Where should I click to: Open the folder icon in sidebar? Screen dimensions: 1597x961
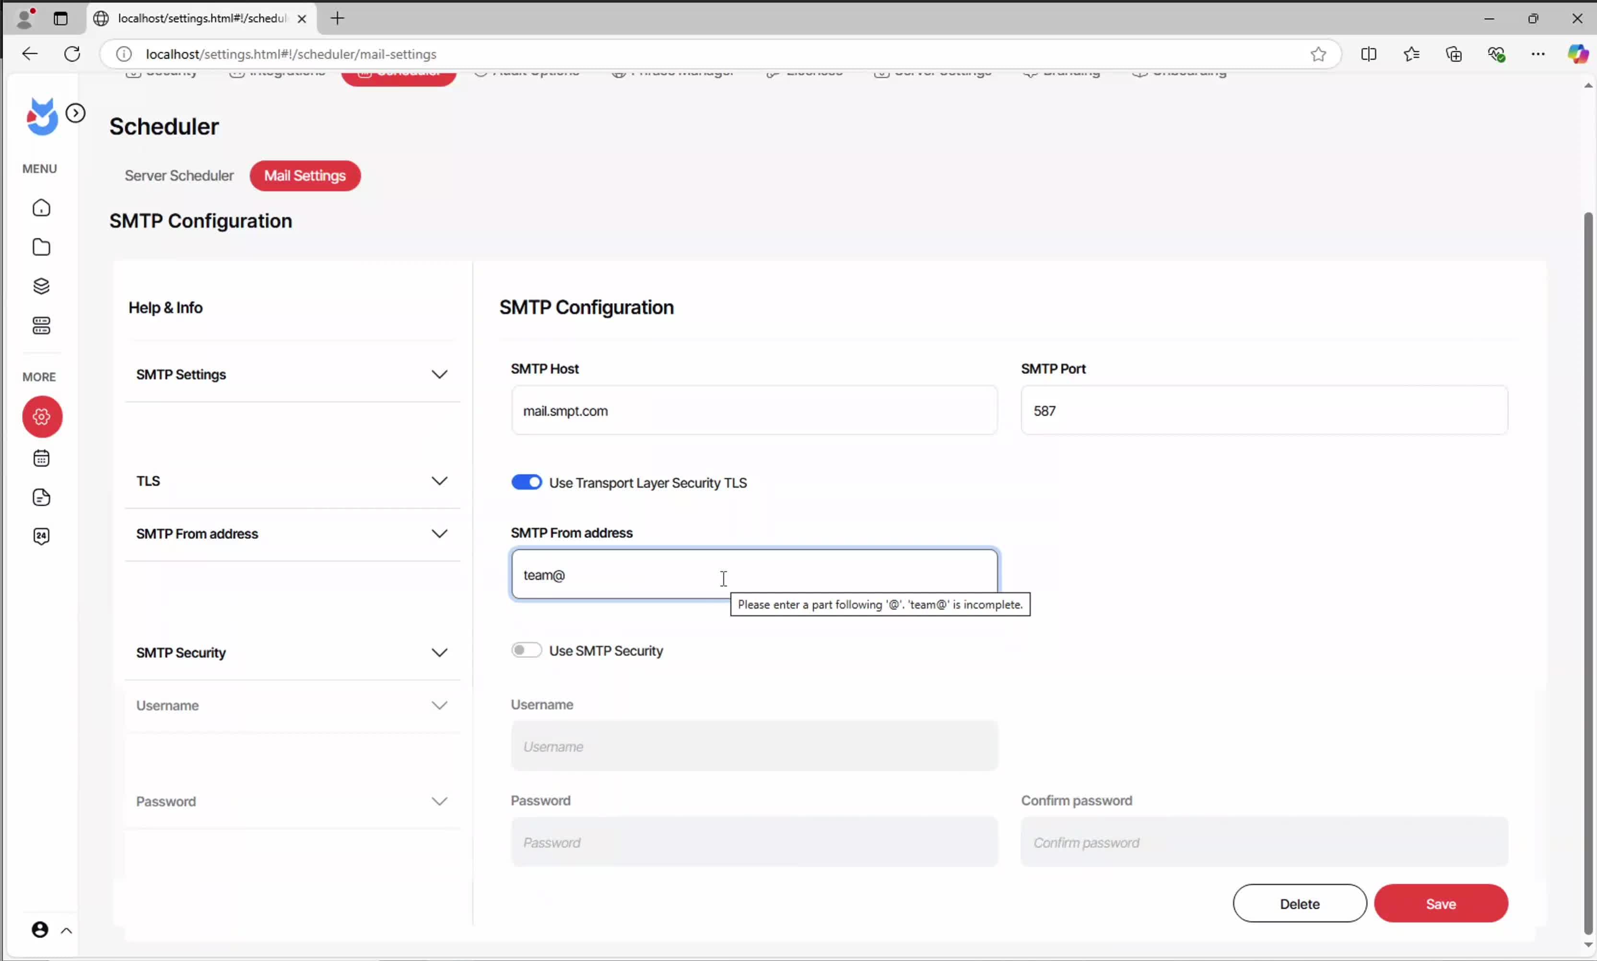coord(41,247)
